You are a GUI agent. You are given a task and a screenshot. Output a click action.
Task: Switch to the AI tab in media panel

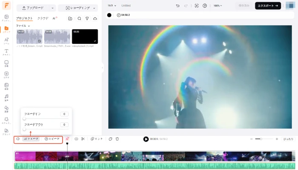point(55,18)
